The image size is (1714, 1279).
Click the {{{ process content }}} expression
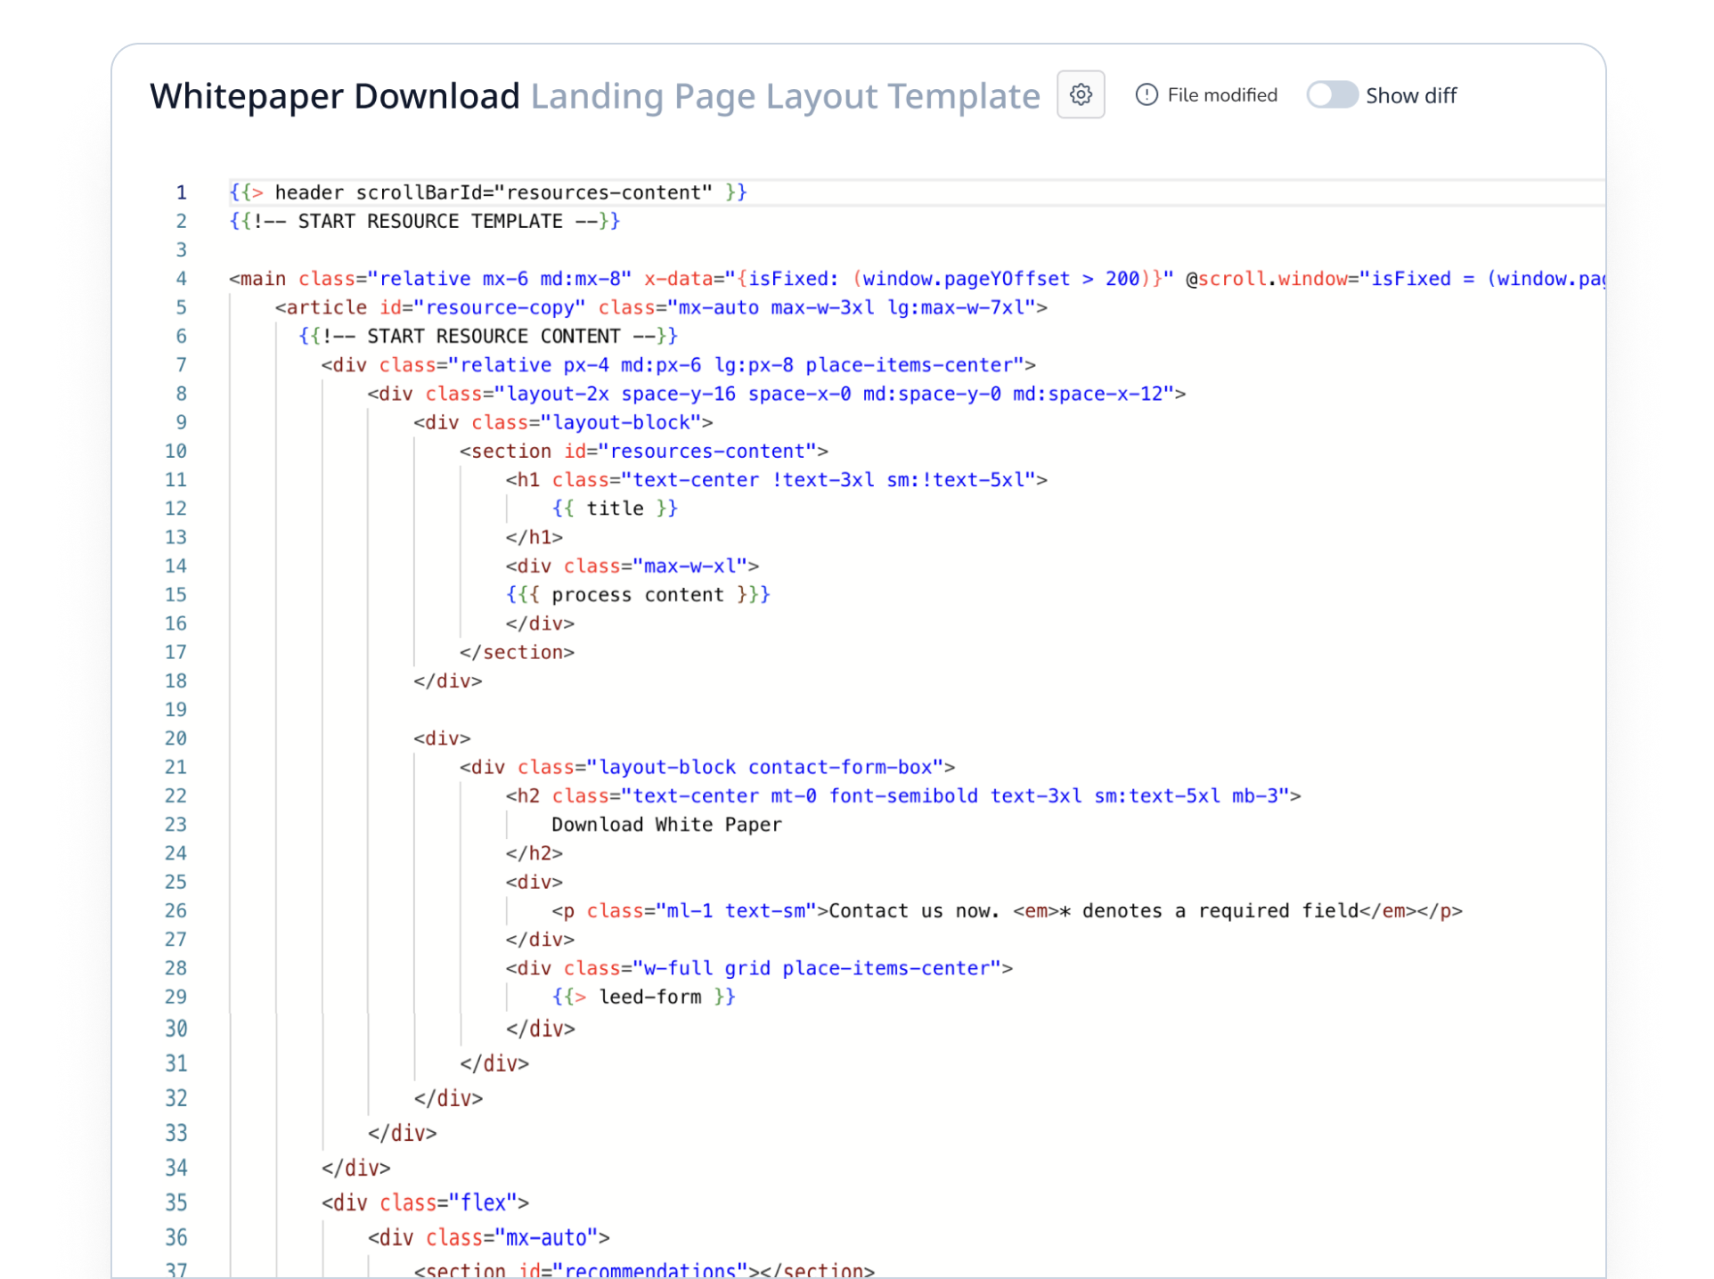pos(638,594)
